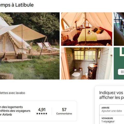Add an arrival date in ARRIVÉE field
This screenshot has width=124, height=124.
pos(112,110)
